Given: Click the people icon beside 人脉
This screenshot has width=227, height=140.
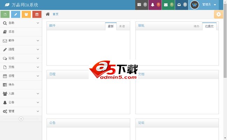Looking at the screenshot, I should (5, 94).
